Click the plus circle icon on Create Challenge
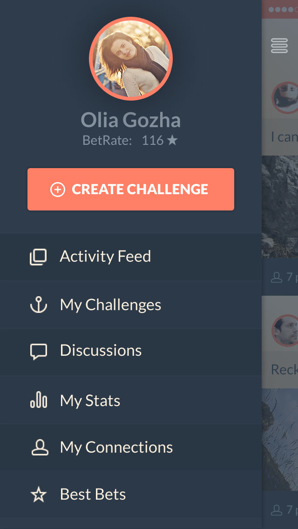The height and width of the screenshot is (529, 298). (x=57, y=190)
